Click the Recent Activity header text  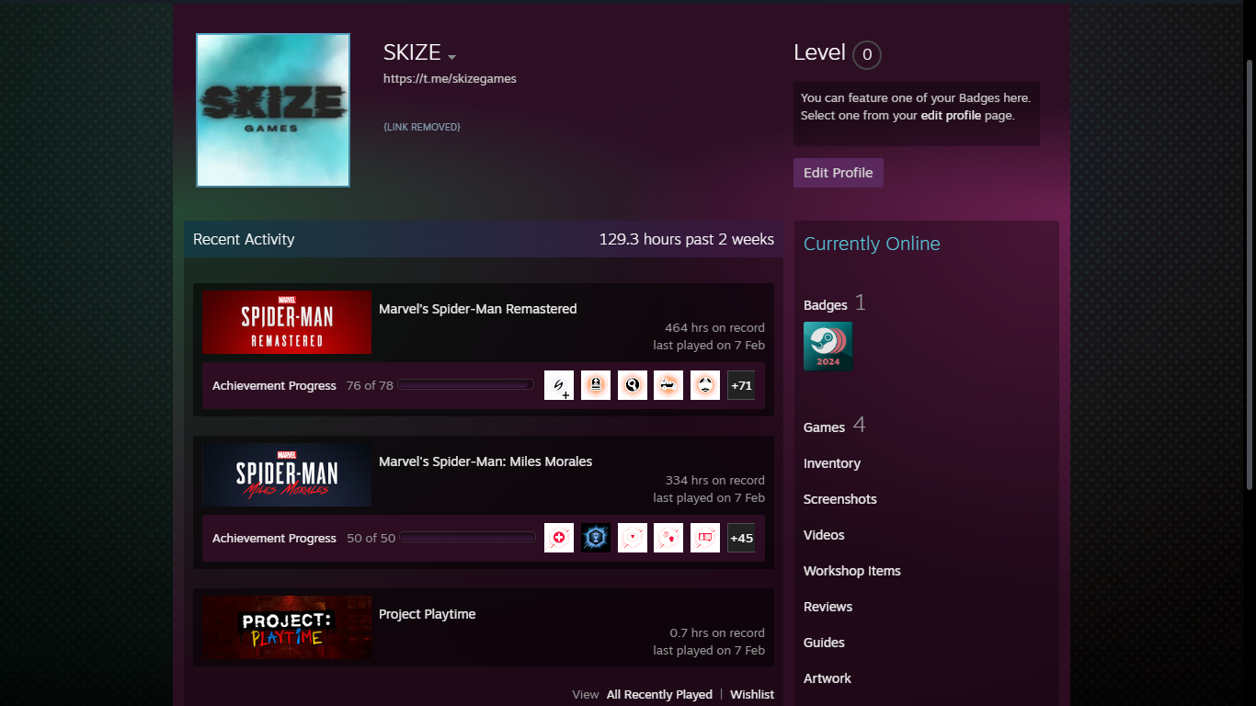point(244,239)
